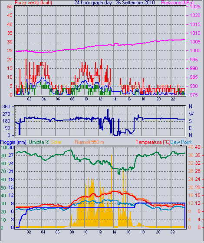Viewport: 204px width, 243px height.
Task: Click the orange scale value 36
Action: point(191,155)
